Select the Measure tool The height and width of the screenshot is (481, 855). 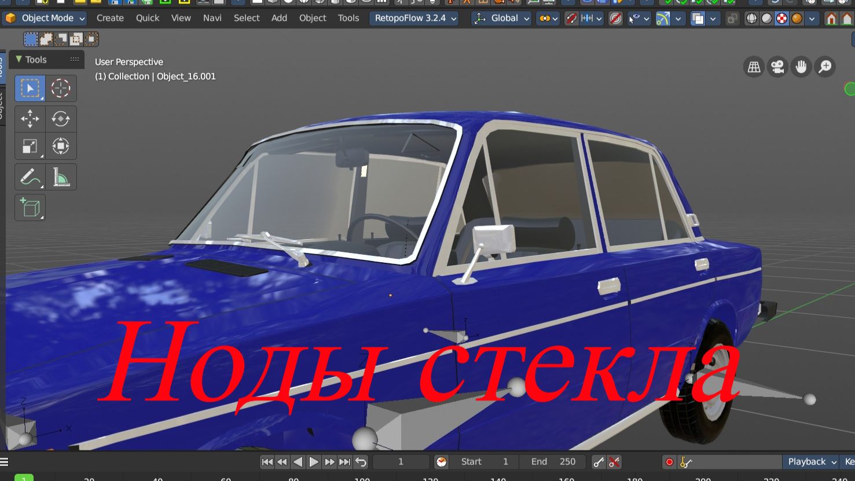(61, 177)
